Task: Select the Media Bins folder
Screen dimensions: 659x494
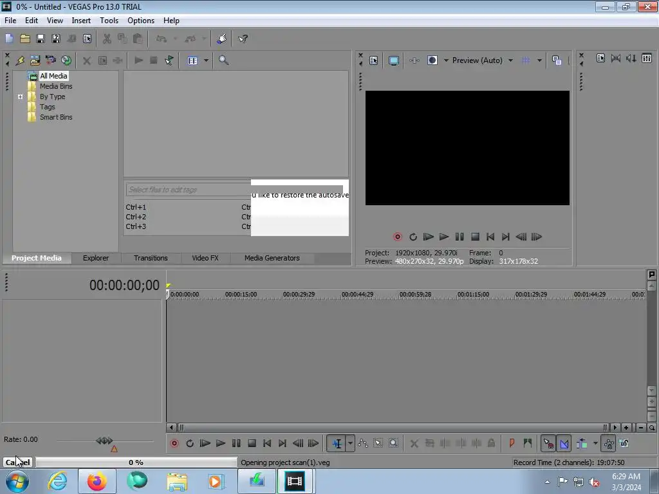Action: pyautogui.click(x=56, y=86)
